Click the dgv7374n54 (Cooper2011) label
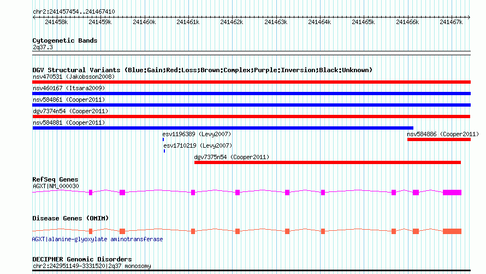486x274 pixels. pos(70,111)
